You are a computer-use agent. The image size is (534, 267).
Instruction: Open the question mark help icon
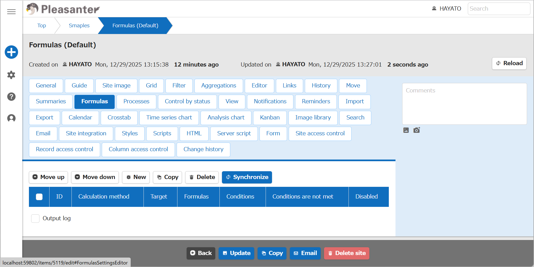point(11,97)
